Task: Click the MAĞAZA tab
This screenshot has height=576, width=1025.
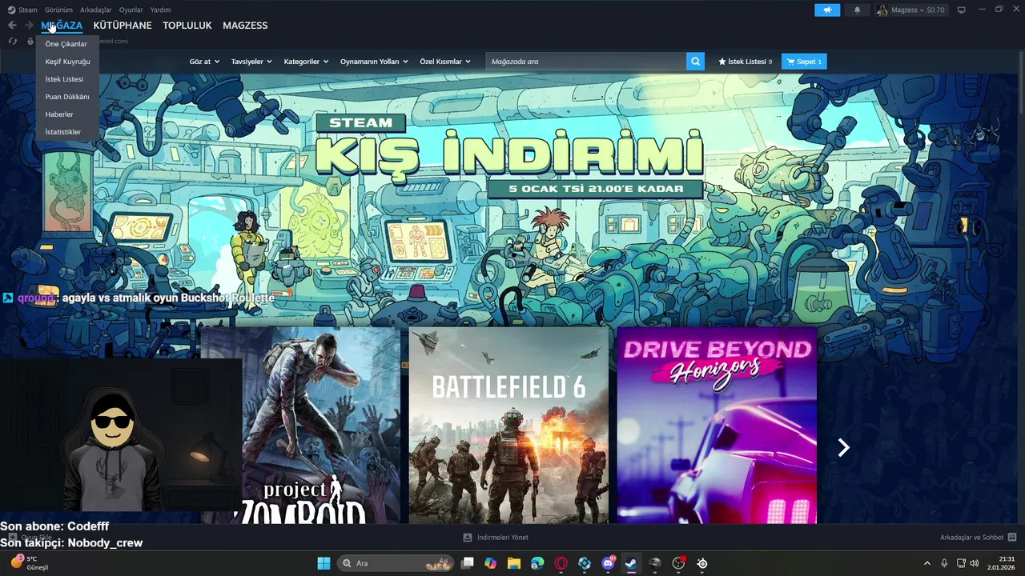Action: click(x=62, y=26)
